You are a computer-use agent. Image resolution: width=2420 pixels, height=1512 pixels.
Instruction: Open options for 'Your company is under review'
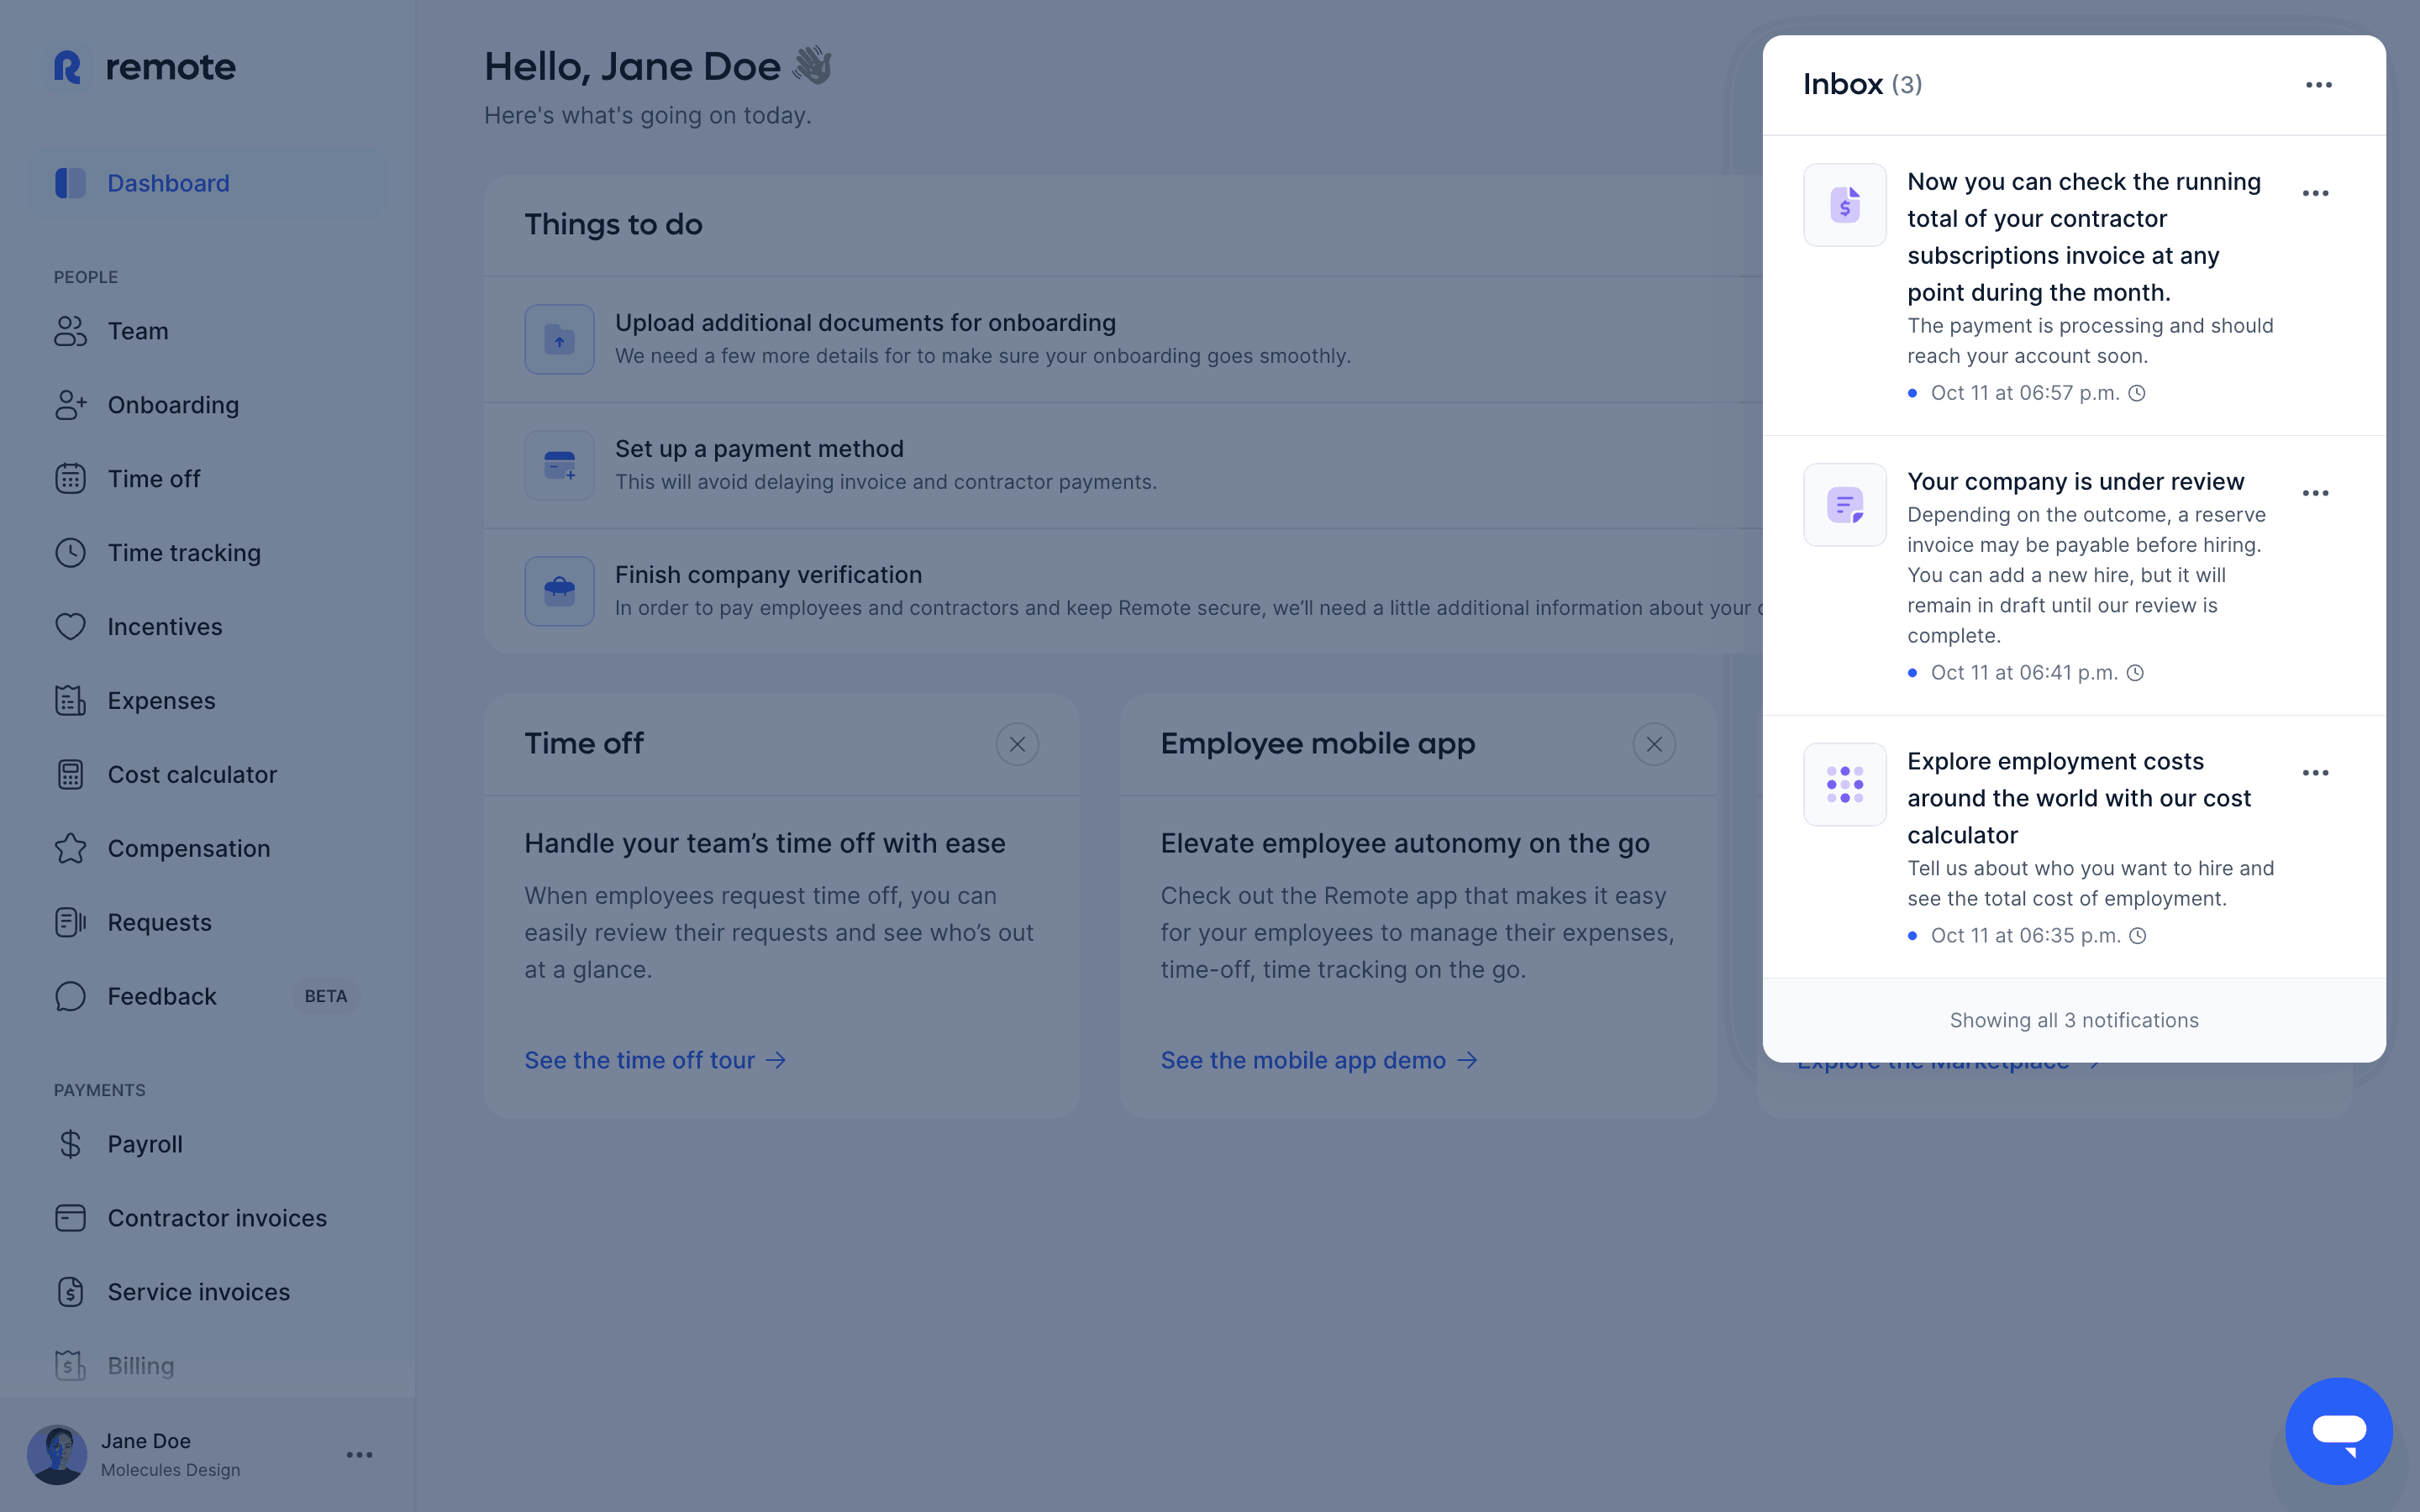[2317, 492]
